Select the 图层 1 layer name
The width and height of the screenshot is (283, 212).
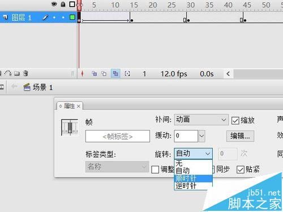(x=22, y=18)
